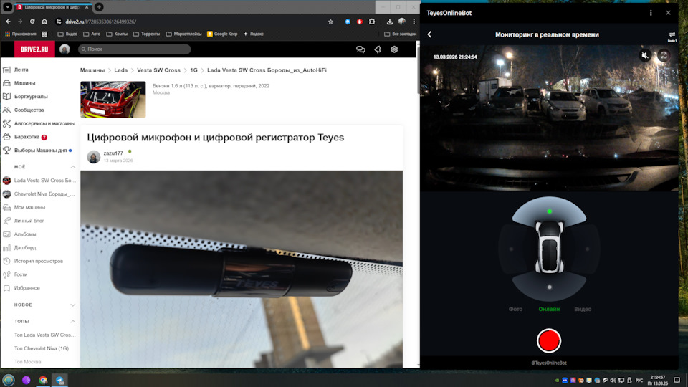Switch to the Фото mode
688x387 pixels.
click(x=515, y=309)
